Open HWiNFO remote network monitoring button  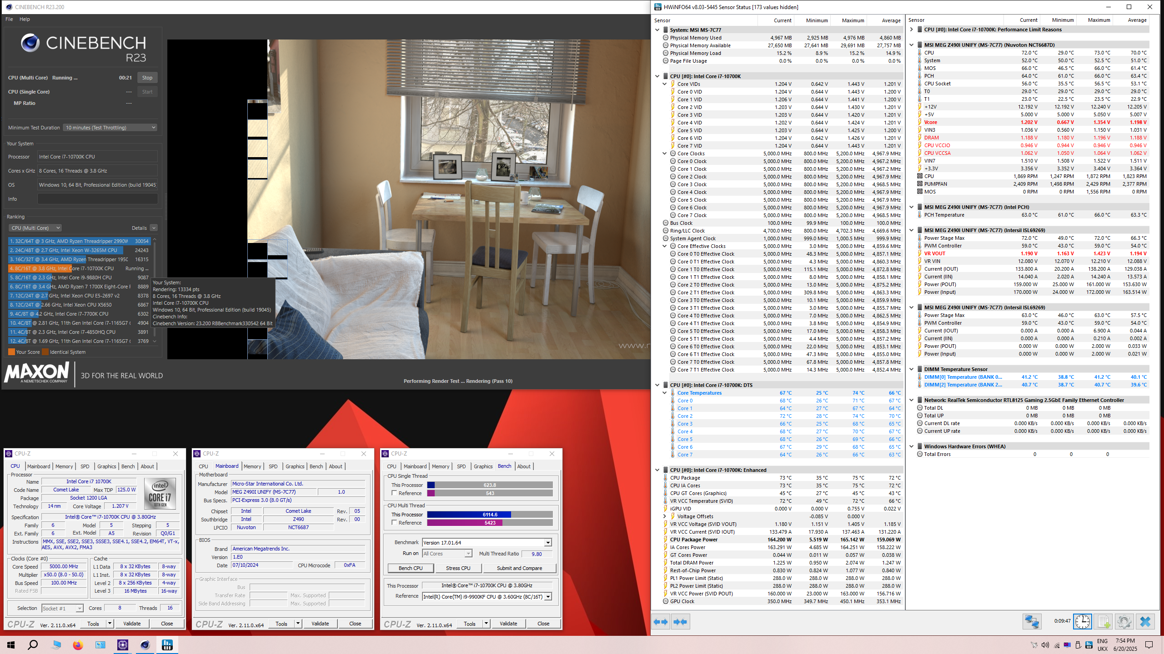tap(1032, 622)
